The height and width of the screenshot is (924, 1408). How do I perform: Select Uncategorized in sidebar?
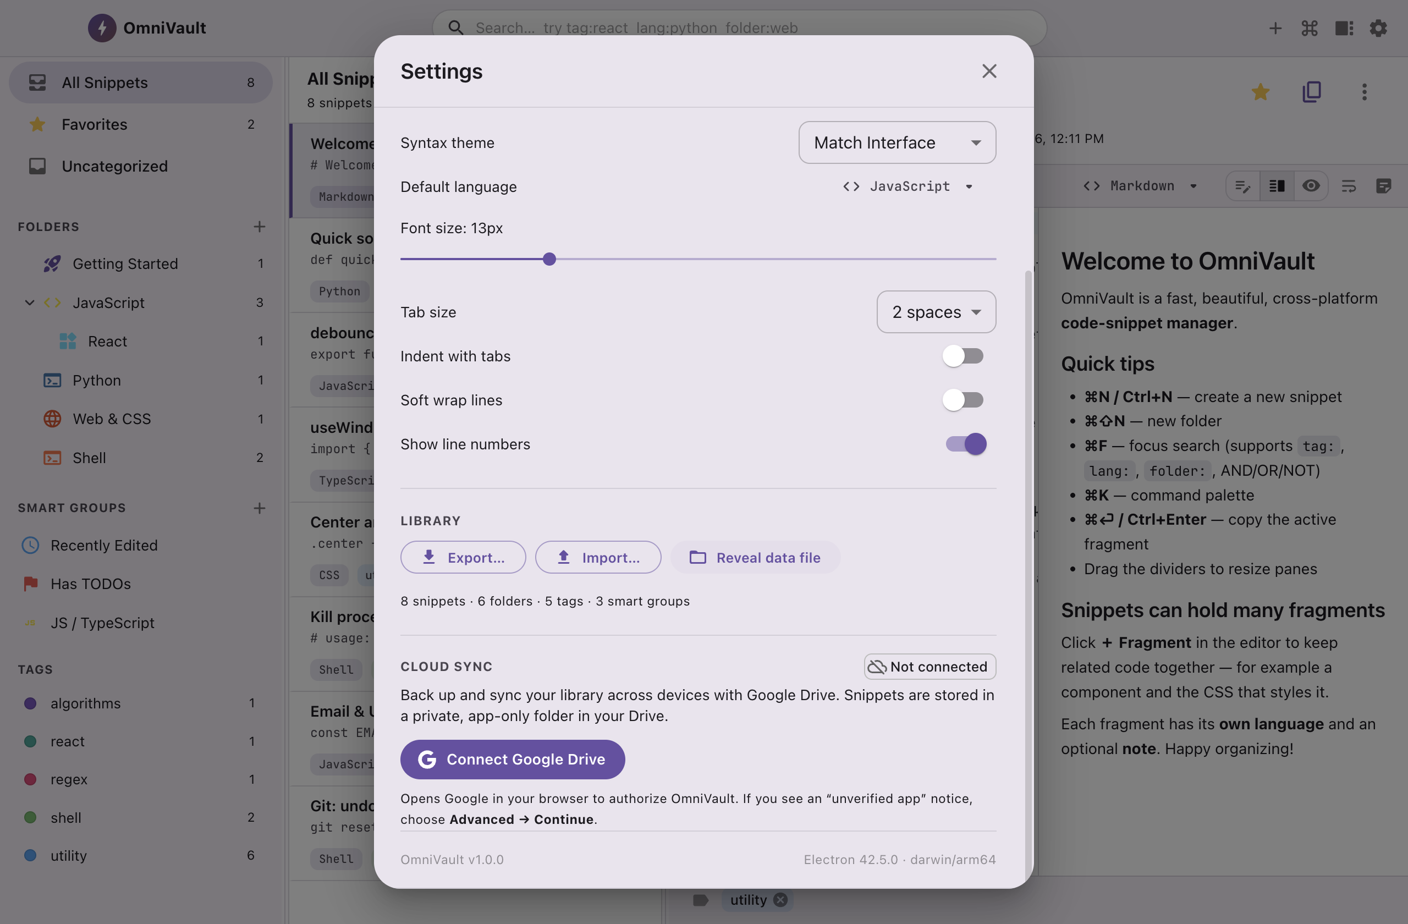coord(141,166)
